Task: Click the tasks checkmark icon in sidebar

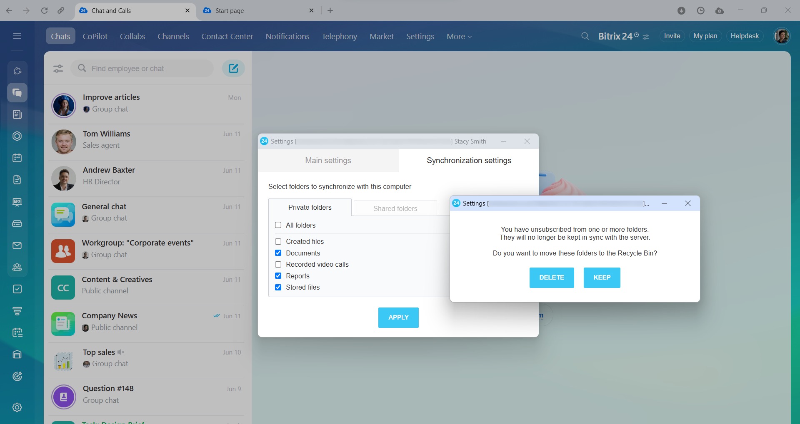Action: [x=17, y=289]
